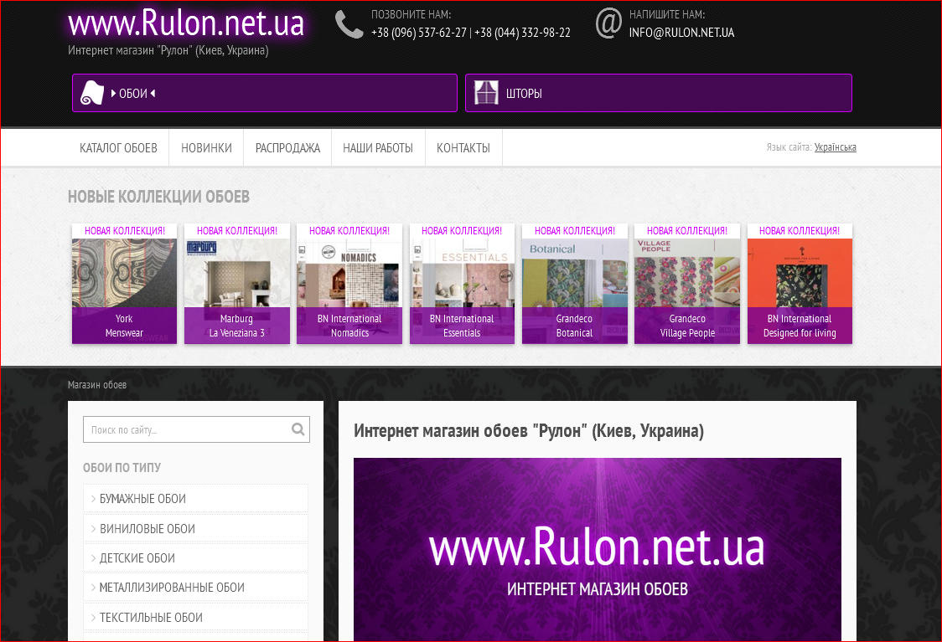Viewport: 942px width, 642px height.
Task: Expand the ДЕТСКИЕ ОБОИ category arrow
Action: point(93,558)
